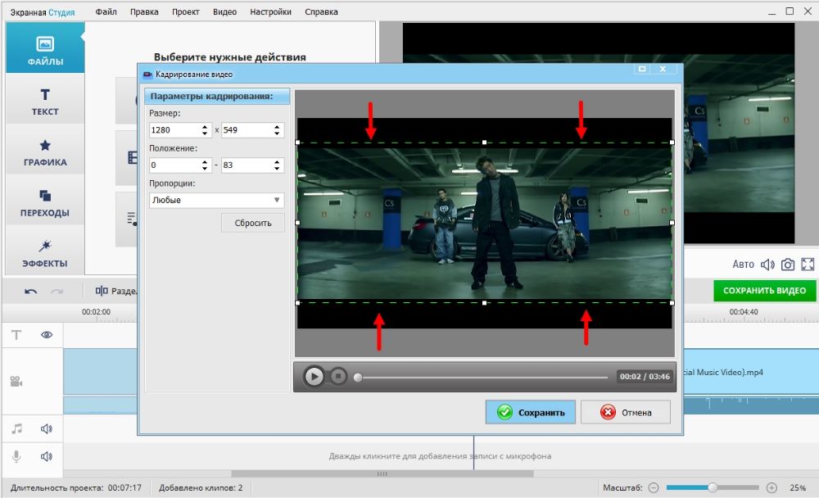Viewport: 819px width, 498px height.
Task: Stop the crop preview playback
Action: (x=338, y=376)
